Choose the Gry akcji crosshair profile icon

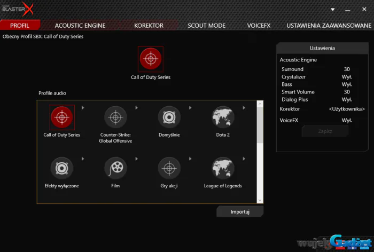169,168
